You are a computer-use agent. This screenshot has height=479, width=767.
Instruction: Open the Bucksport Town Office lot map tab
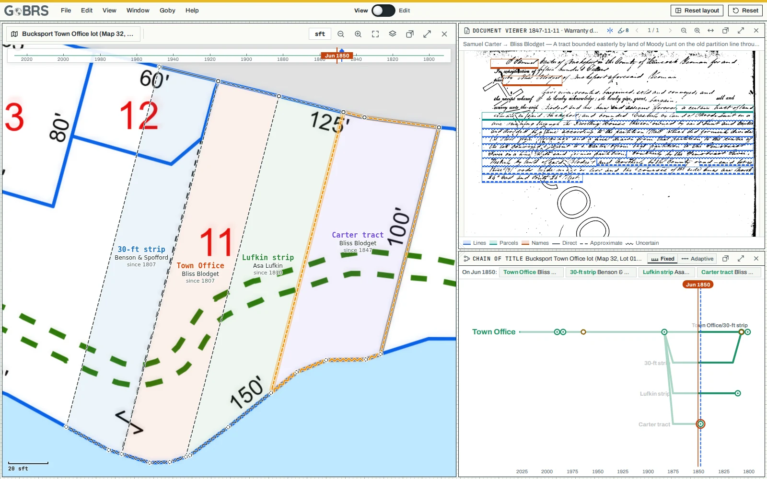tap(73, 34)
